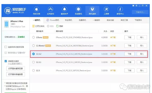This screenshot has width=152, height=93.
Task: Select 12.3.2 firmware radio button
Action: point(33,54)
